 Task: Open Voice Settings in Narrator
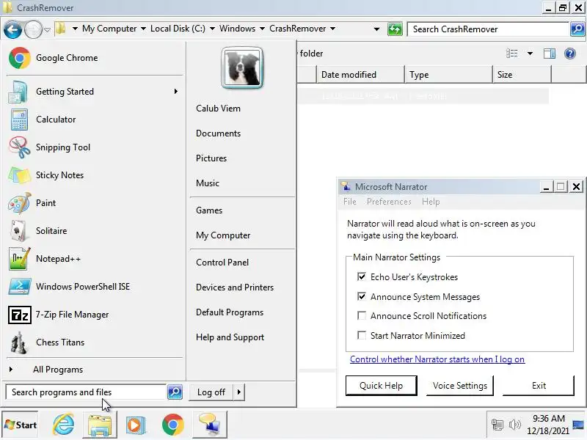pos(460,386)
